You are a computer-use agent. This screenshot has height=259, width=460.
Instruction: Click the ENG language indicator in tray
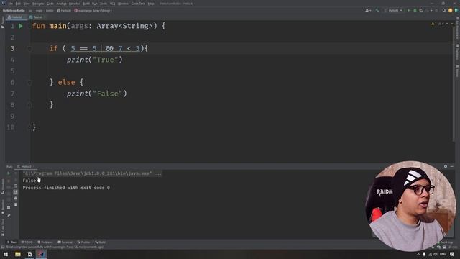pyautogui.click(x=443, y=254)
